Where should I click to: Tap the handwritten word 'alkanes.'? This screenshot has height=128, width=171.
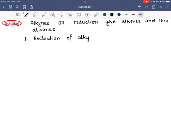[x=45, y=30]
